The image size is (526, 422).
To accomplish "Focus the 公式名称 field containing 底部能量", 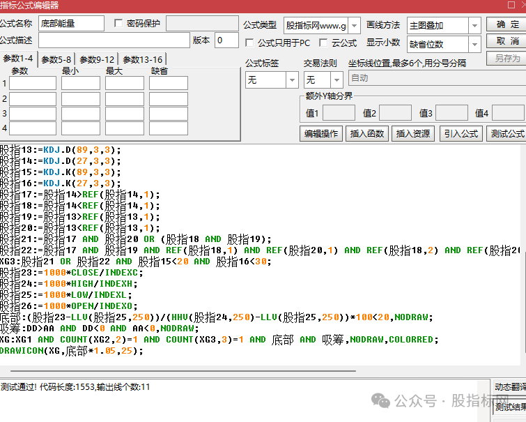I will (71, 24).
